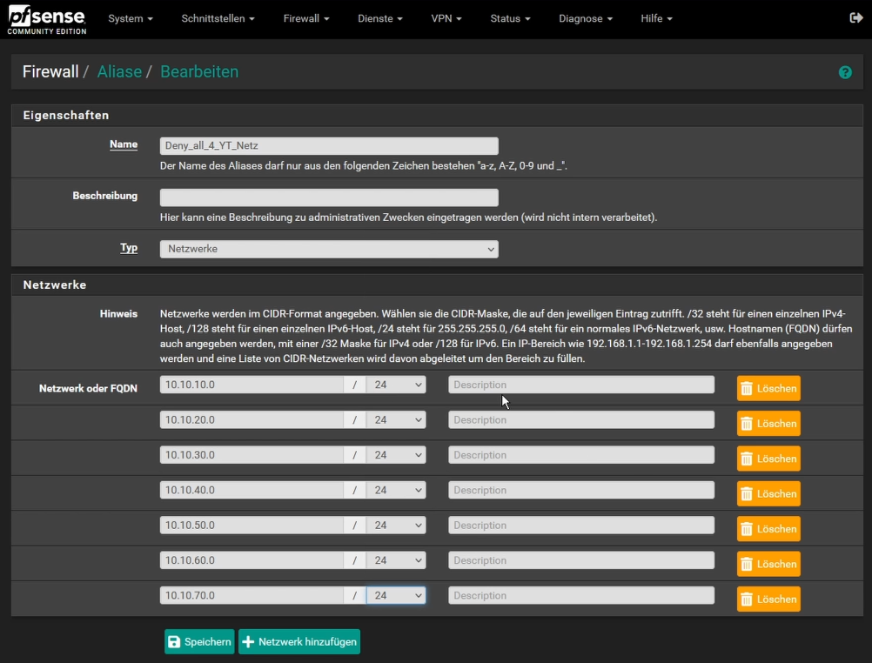Viewport: 872px width, 663px height.
Task: Click Description field for 10.10.70.0 row
Action: [581, 595]
